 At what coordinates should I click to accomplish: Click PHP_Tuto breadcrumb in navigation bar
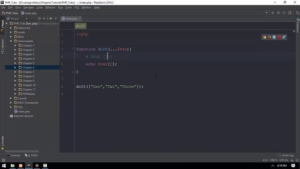click(10, 13)
